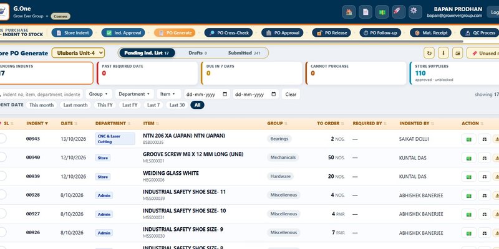Click the Comex badge
This screenshot has width=499, height=249.
[61, 16]
